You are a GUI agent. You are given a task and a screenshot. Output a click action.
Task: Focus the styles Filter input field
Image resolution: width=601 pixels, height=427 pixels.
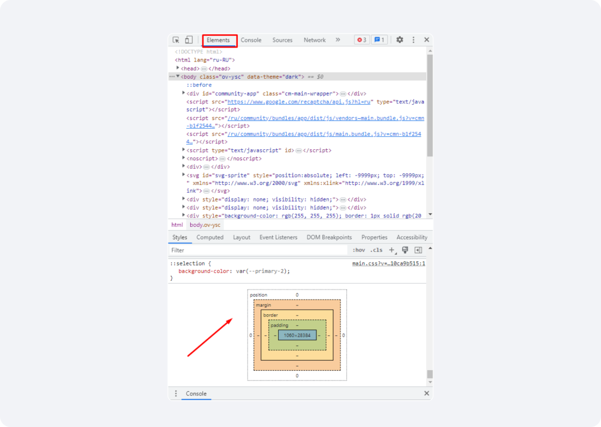(258, 250)
